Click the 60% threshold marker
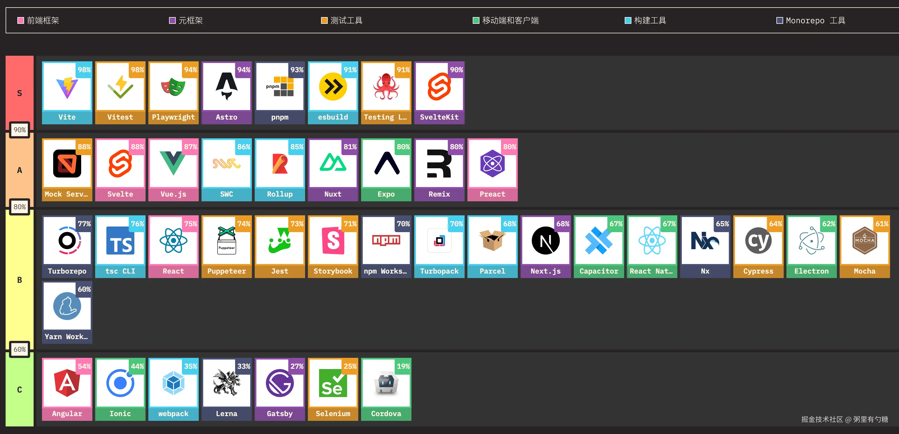 [20, 349]
